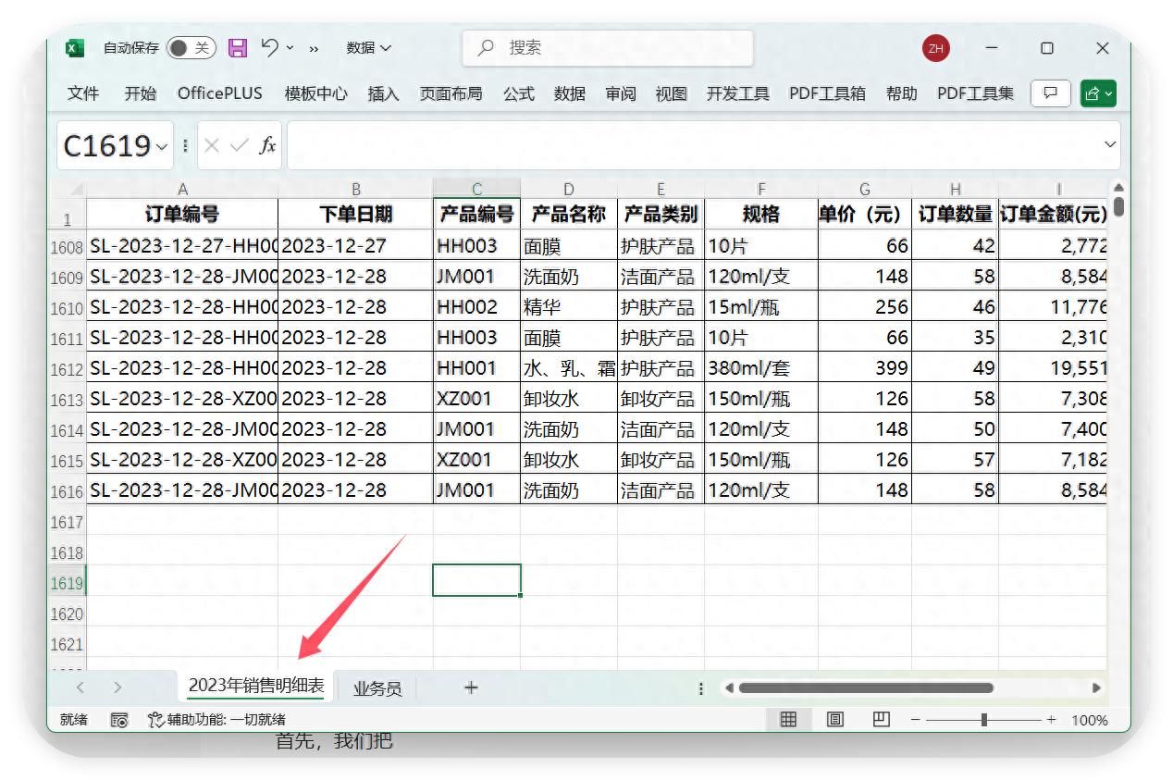Click the formula bar cancel X icon
The height and width of the screenshot is (780, 1173).
coord(212,145)
